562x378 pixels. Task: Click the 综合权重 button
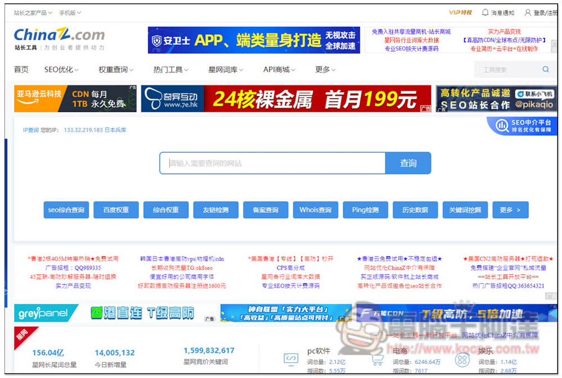click(166, 210)
